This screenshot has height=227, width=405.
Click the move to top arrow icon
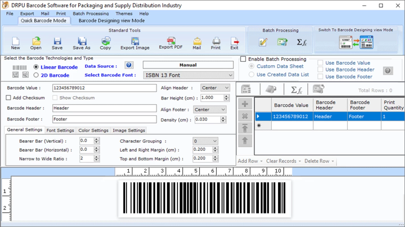[x=245, y=129]
